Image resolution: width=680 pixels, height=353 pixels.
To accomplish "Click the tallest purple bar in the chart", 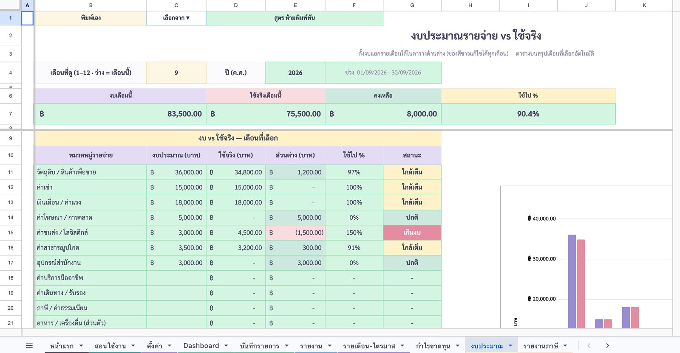I will coord(572,281).
